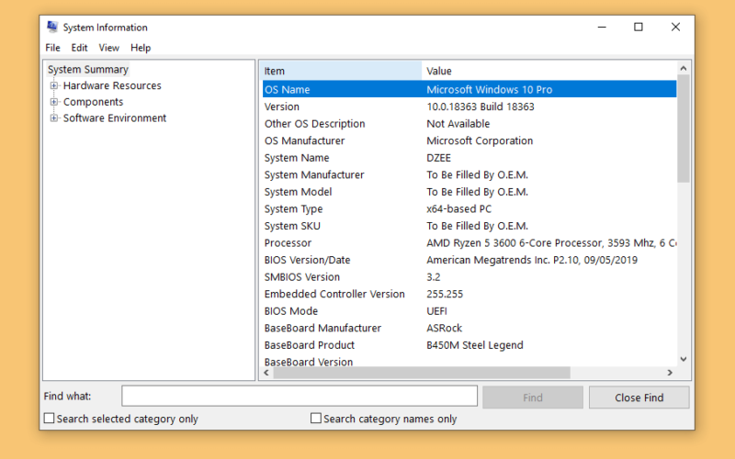This screenshot has width=735, height=459.
Task: Select the BaseBoard Manufacturer row
Action: coord(469,328)
